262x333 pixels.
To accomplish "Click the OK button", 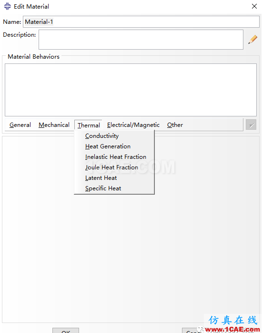I will (x=66, y=331).
